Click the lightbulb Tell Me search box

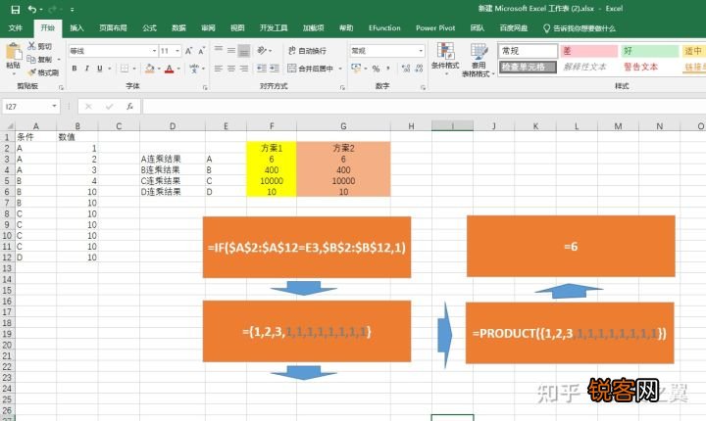580,27
